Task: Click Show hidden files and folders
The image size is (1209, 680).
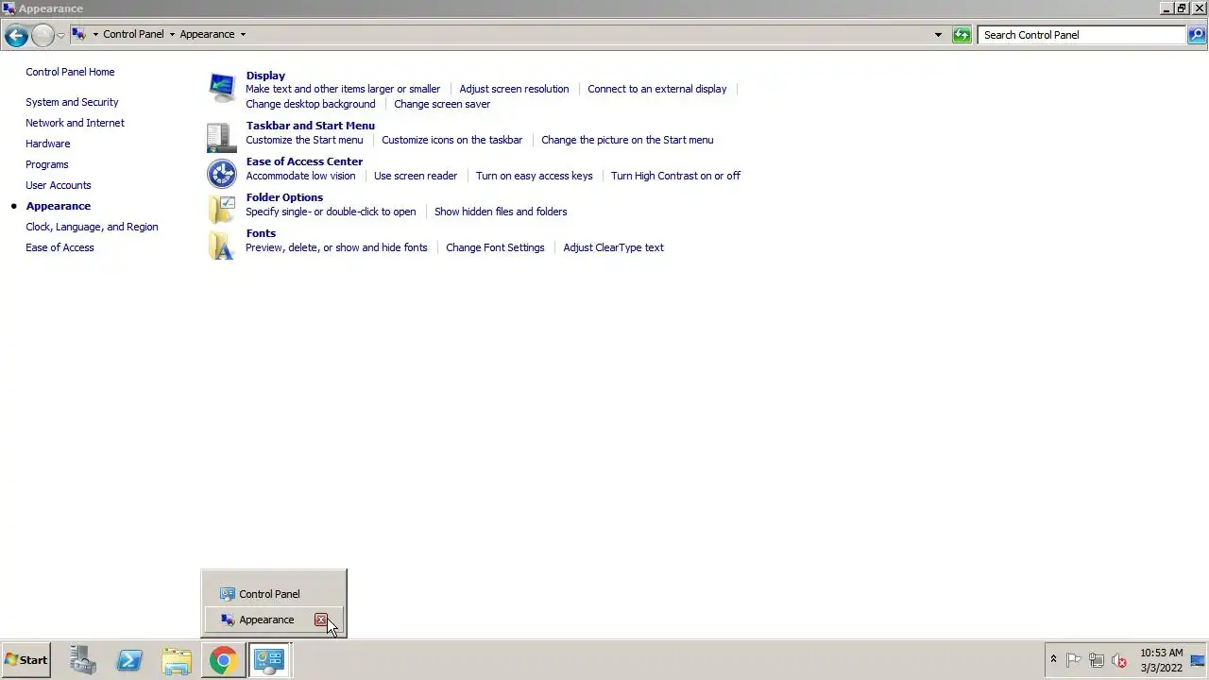Action: (501, 212)
